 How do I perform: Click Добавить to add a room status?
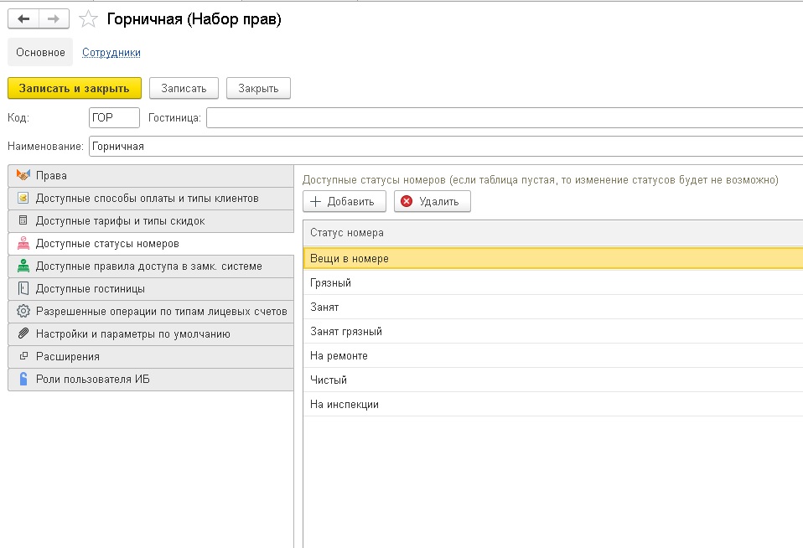coord(344,201)
